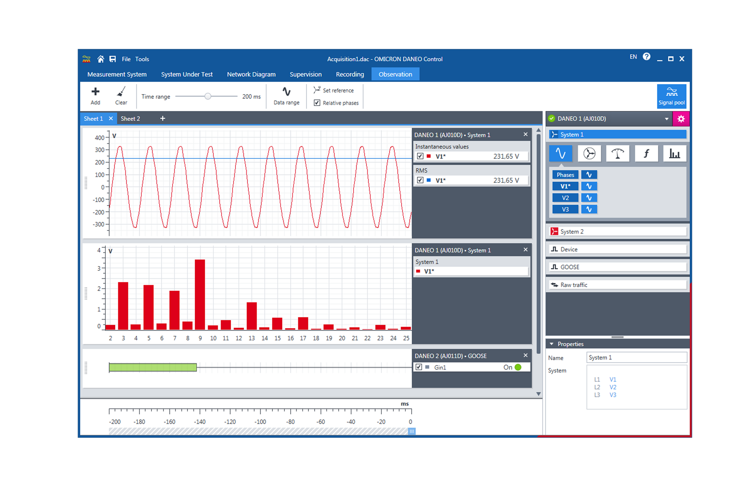Close the instantaneous values System 1 panel
Viewport: 750px width, 502px height.
(x=525, y=134)
